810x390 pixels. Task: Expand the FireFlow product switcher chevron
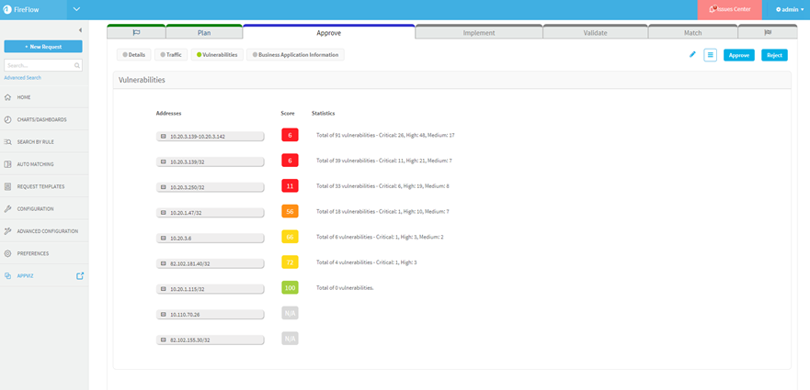point(76,9)
